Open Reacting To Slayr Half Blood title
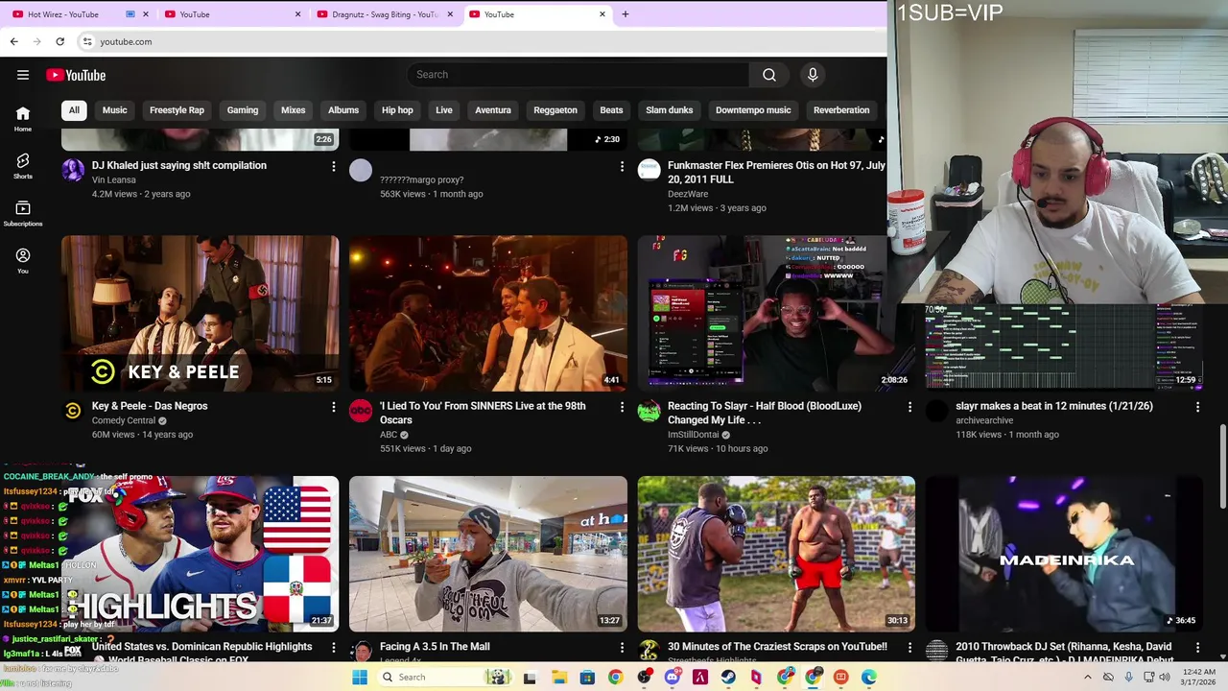 765,414
